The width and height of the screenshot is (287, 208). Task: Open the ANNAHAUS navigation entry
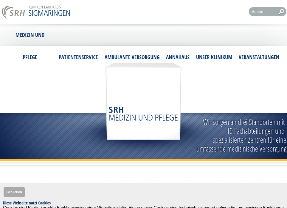click(178, 57)
